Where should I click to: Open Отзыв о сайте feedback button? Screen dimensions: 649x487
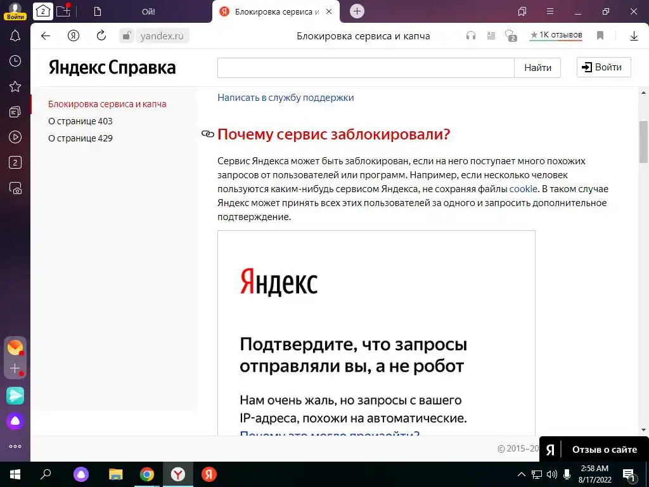[594, 450]
